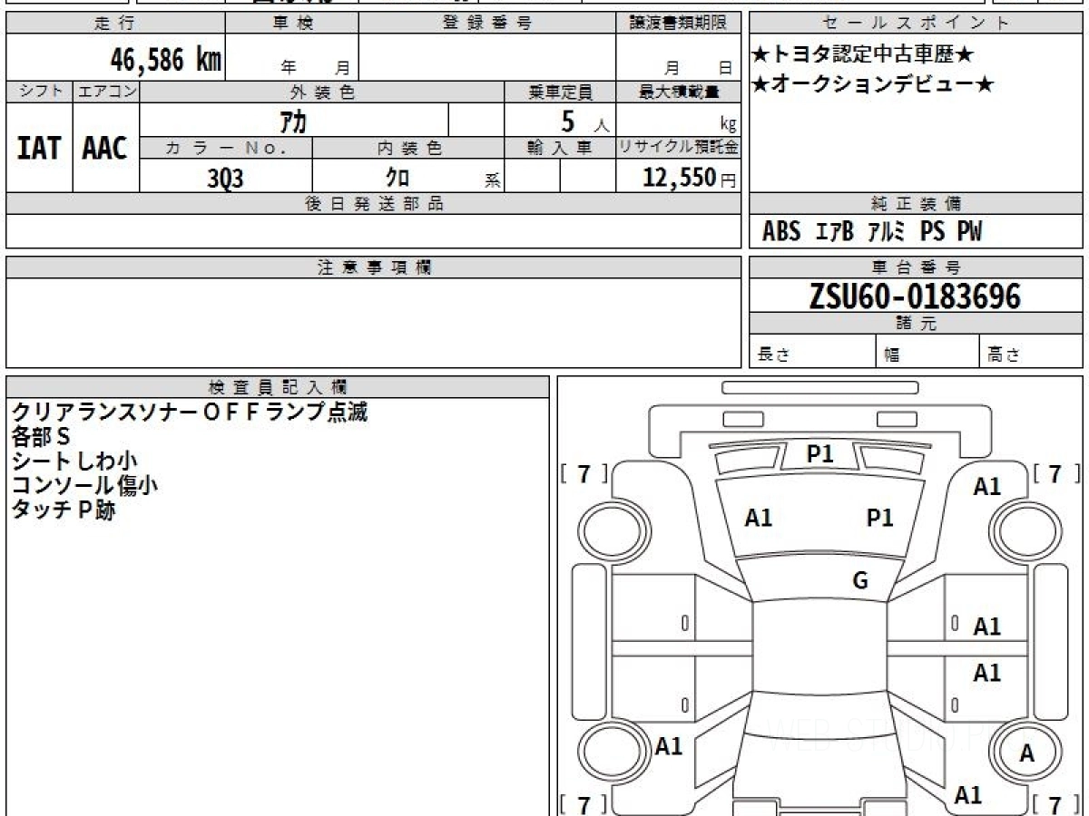Click the タッチP跡 inspector note
1089x816 pixels.
point(64,510)
